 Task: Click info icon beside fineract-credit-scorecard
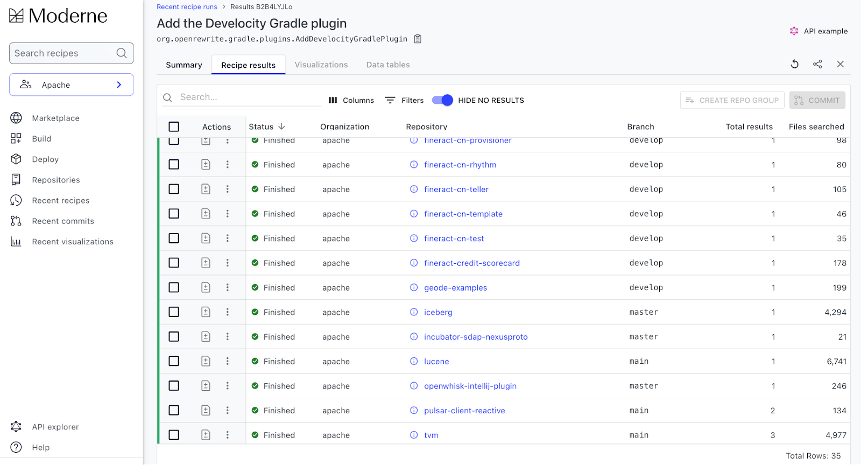pos(414,263)
